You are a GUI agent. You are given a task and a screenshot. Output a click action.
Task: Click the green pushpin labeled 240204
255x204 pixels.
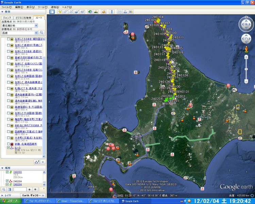click(x=166, y=99)
